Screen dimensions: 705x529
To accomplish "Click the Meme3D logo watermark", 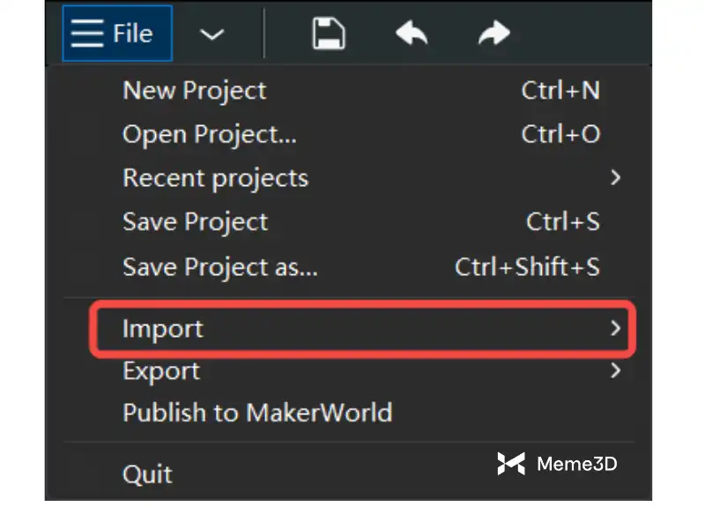I will (x=557, y=463).
